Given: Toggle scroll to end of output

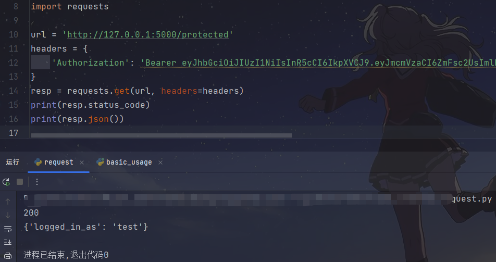Looking at the screenshot, I should (8, 242).
